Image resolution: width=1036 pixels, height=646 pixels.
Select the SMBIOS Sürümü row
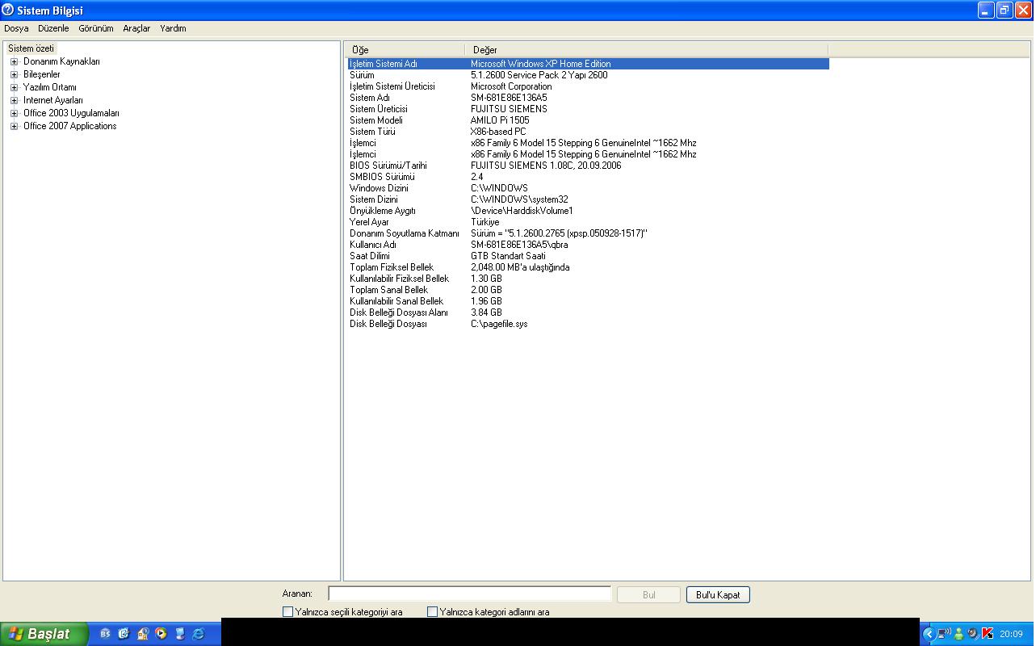coord(588,177)
